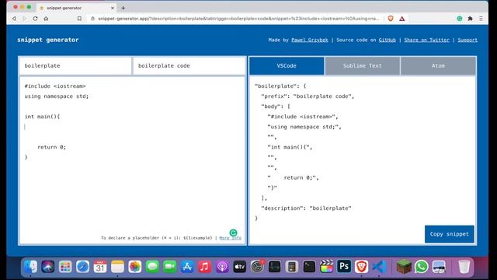Select the snippet generator browser tab
The height and width of the screenshot is (280, 497).
click(x=76, y=8)
